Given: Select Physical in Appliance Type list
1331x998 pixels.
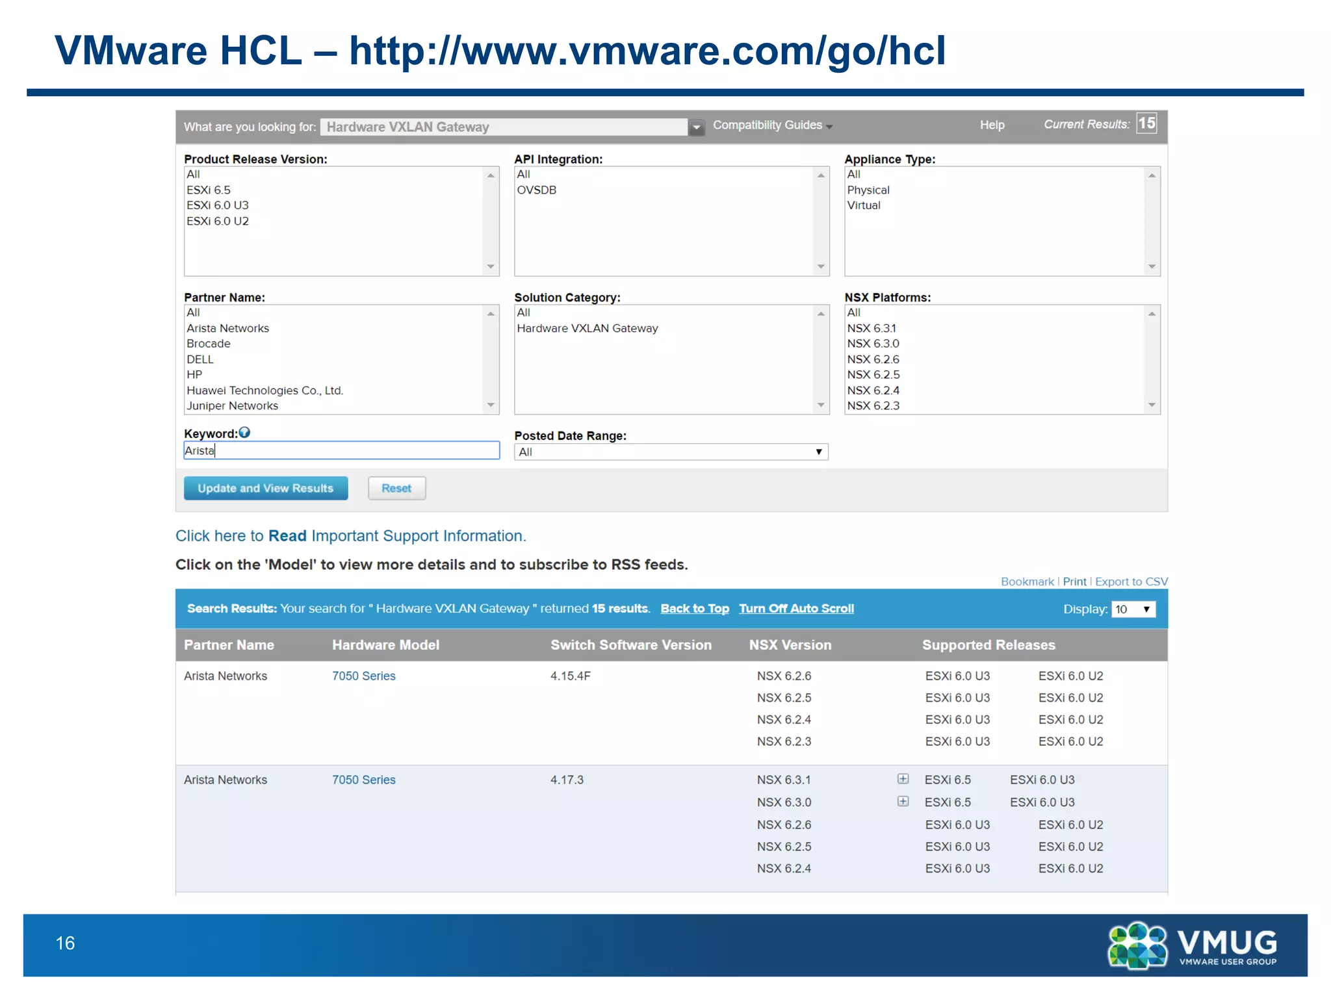Looking at the screenshot, I should [868, 190].
